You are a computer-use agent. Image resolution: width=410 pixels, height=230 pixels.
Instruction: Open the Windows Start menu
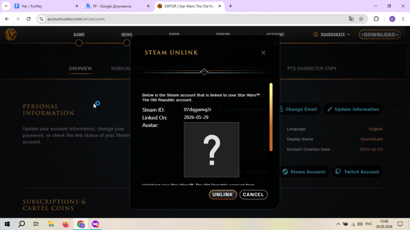pyautogui.click(x=7, y=224)
